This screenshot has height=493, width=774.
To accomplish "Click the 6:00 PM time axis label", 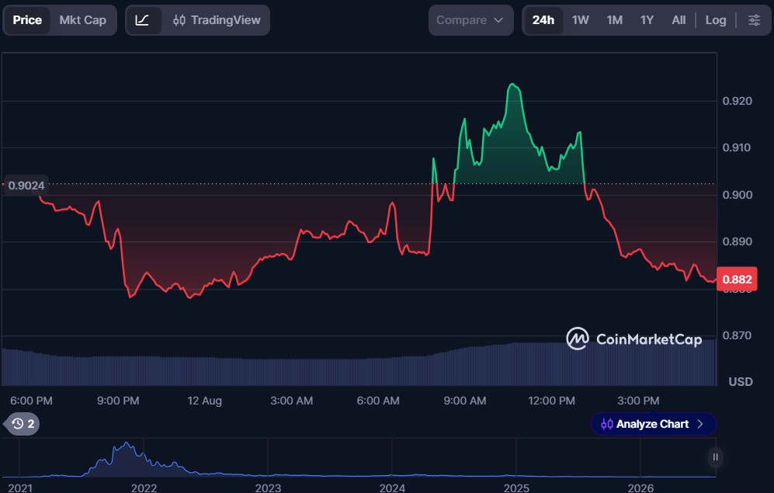I will (31, 401).
